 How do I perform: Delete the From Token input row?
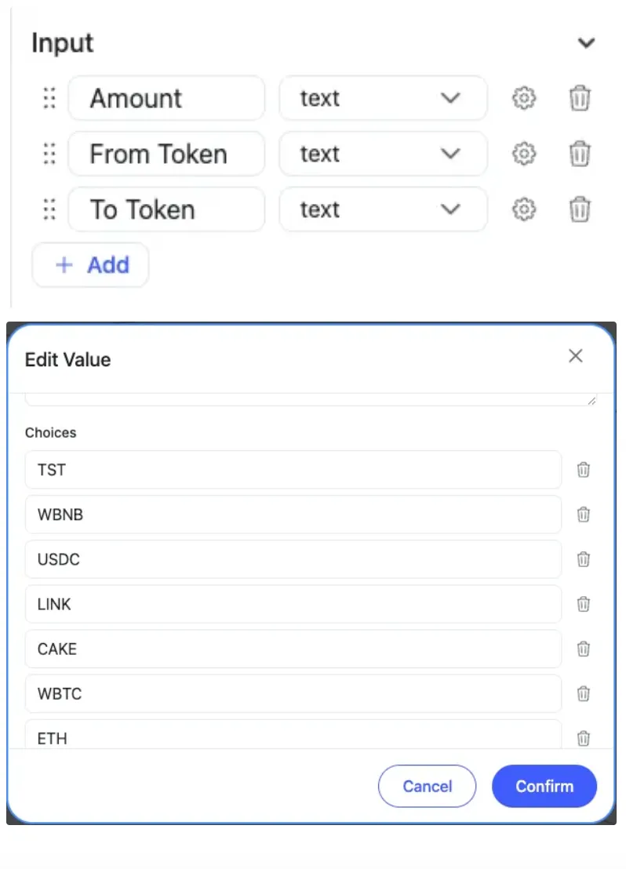(580, 155)
